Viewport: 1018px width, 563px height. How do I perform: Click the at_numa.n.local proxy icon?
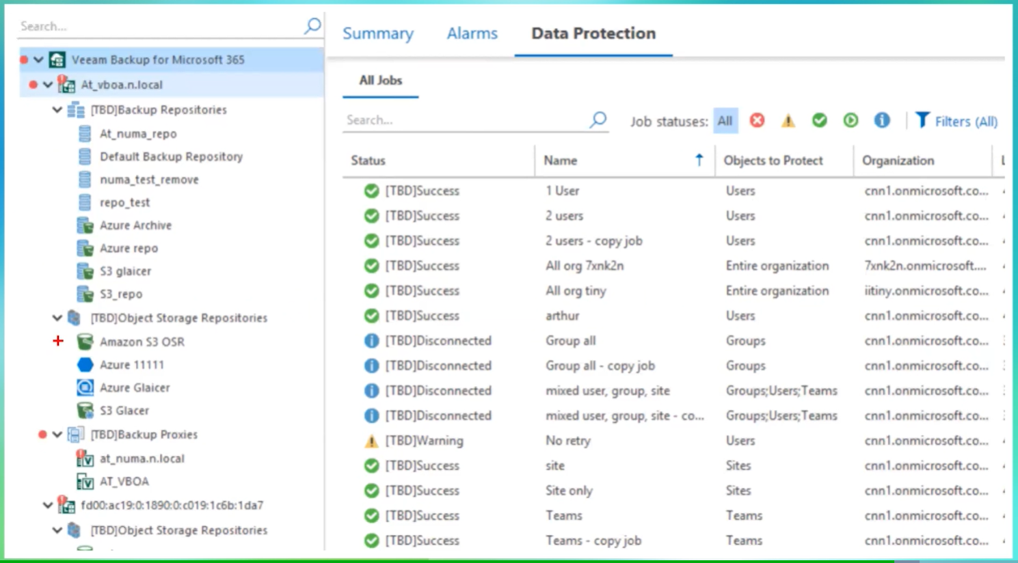[x=85, y=458]
